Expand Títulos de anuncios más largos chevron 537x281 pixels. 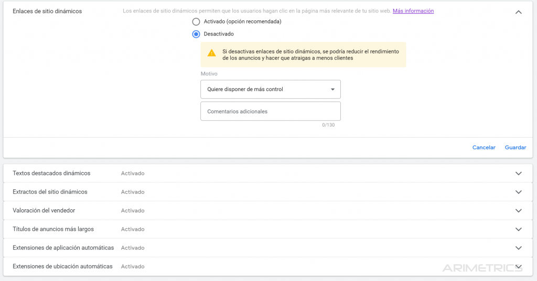(x=519, y=229)
